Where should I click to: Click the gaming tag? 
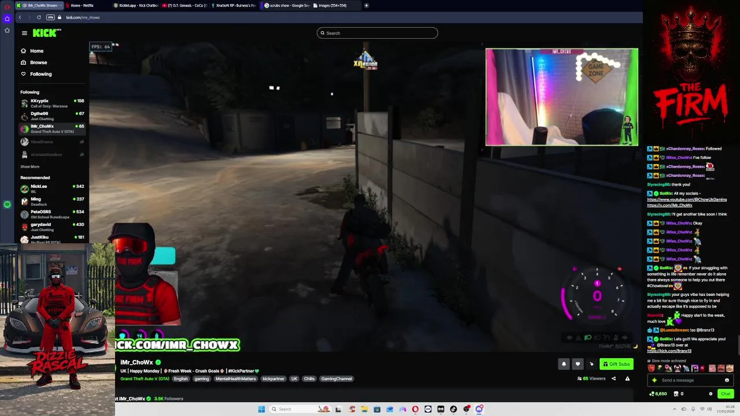pos(202,378)
